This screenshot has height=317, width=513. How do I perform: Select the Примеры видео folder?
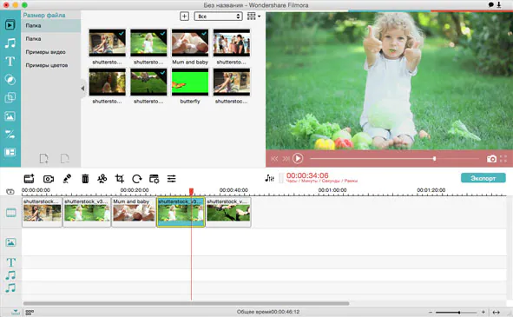point(46,52)
